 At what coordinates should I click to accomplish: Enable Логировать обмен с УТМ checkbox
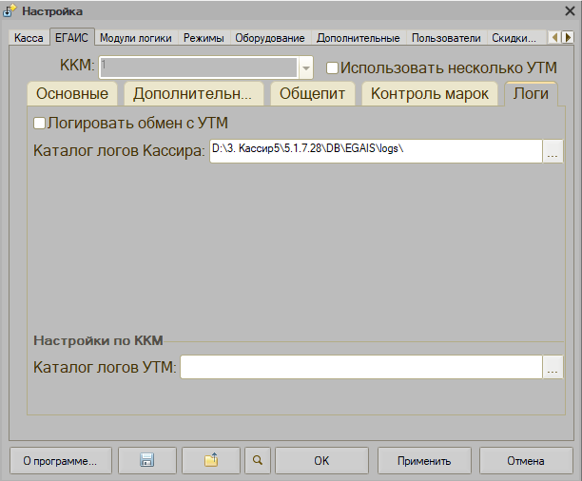tap(40, 124)
